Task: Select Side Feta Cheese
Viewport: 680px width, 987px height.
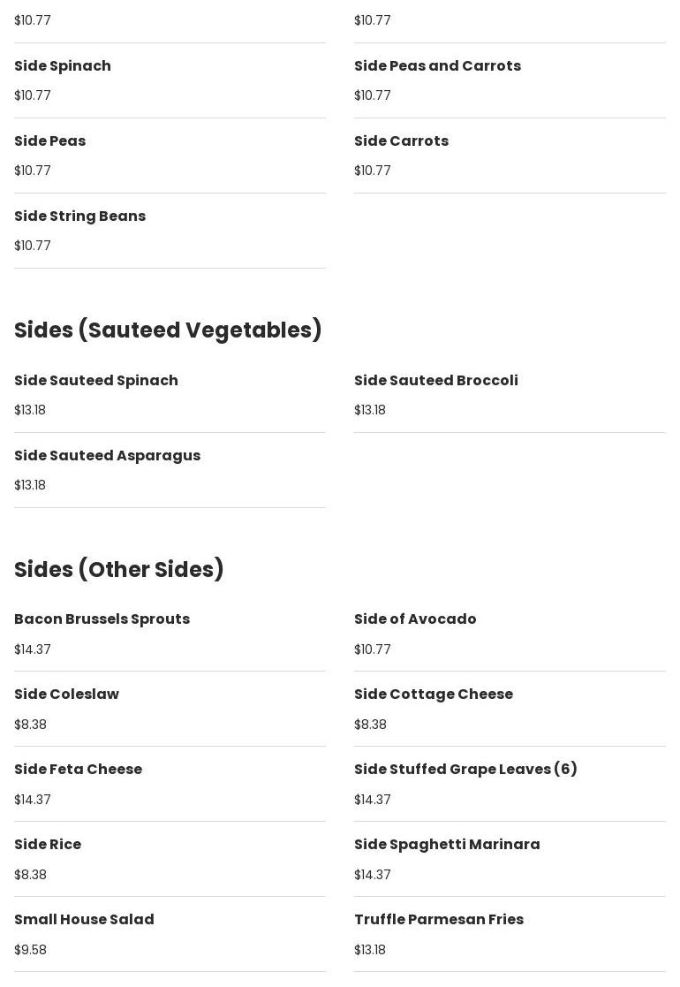Action: 78,770
